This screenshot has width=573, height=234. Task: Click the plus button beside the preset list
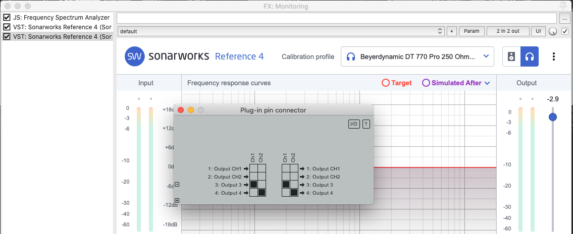pyautogui.click(x=452, y=31)
